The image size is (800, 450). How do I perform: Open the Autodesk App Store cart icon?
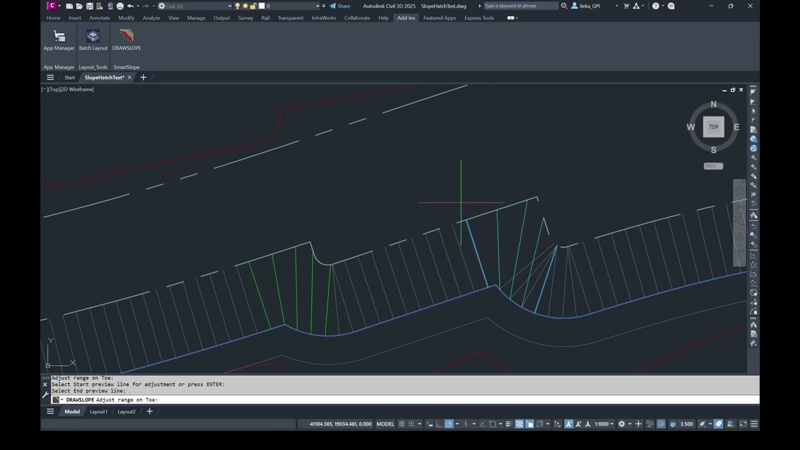(x=626, y=6)
